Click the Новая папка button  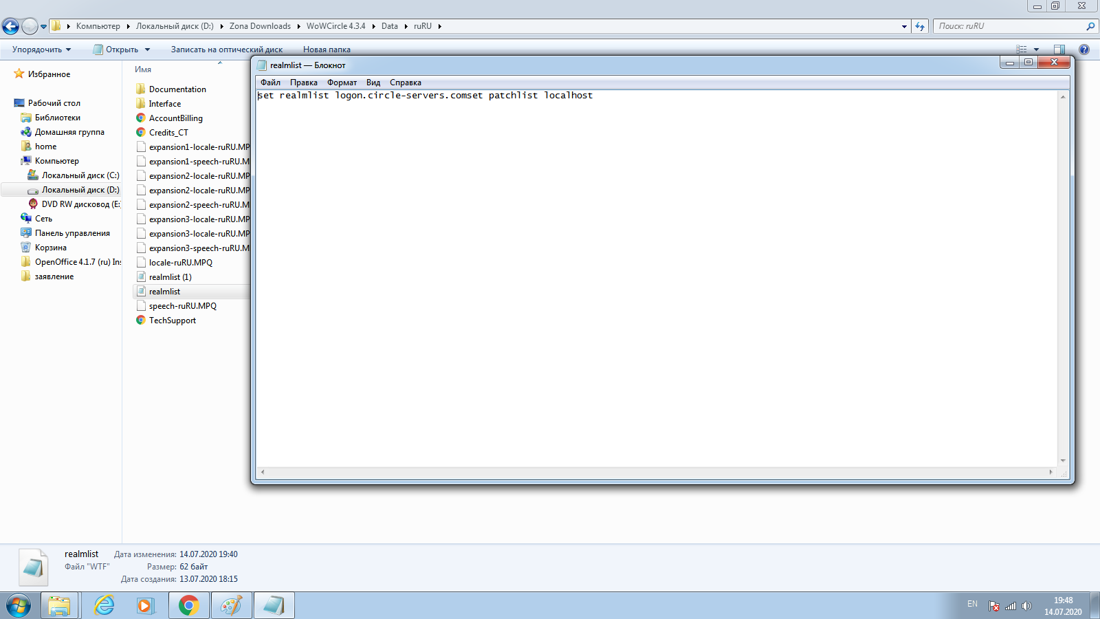(327, 50)
